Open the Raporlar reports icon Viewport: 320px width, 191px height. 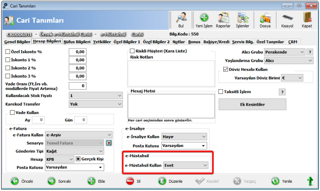click(223, 20)
